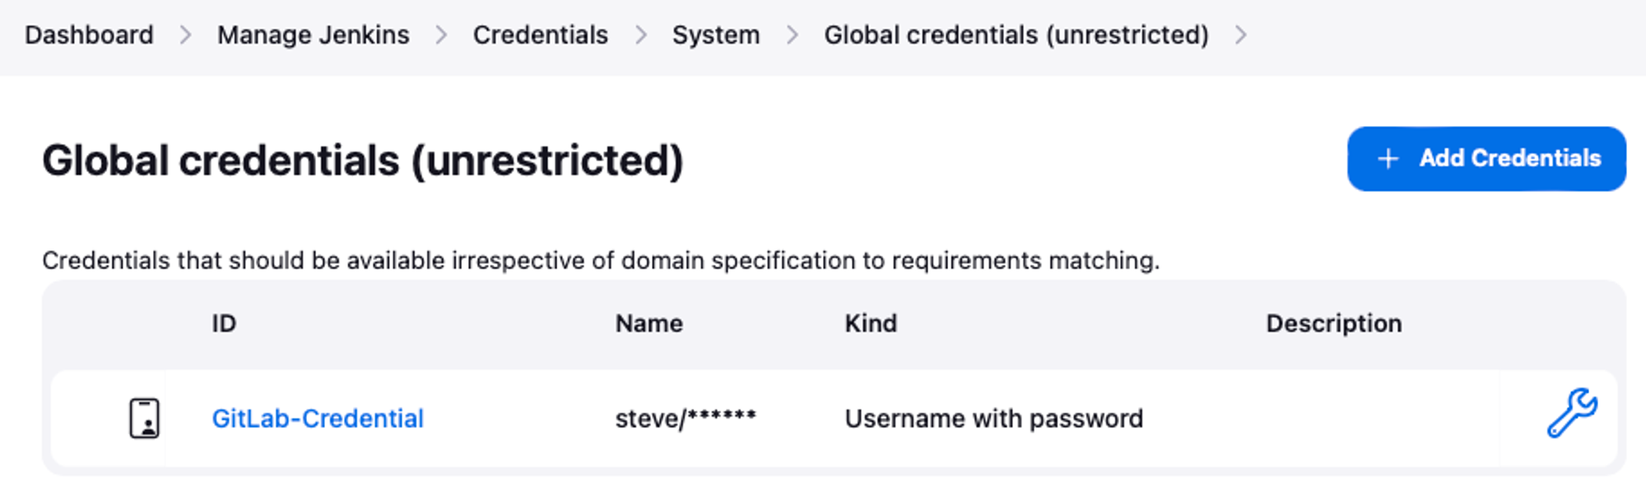Click the wrench icon to update GitLab-Credential

tap(1572, 413)
